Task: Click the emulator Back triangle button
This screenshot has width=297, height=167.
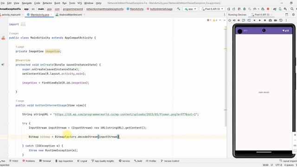Action: point(254,20)
